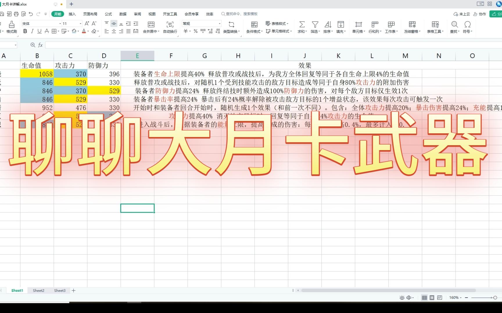502x313 pixels.
Task: Click the red font color A swatch
Action: click(84, 31)
